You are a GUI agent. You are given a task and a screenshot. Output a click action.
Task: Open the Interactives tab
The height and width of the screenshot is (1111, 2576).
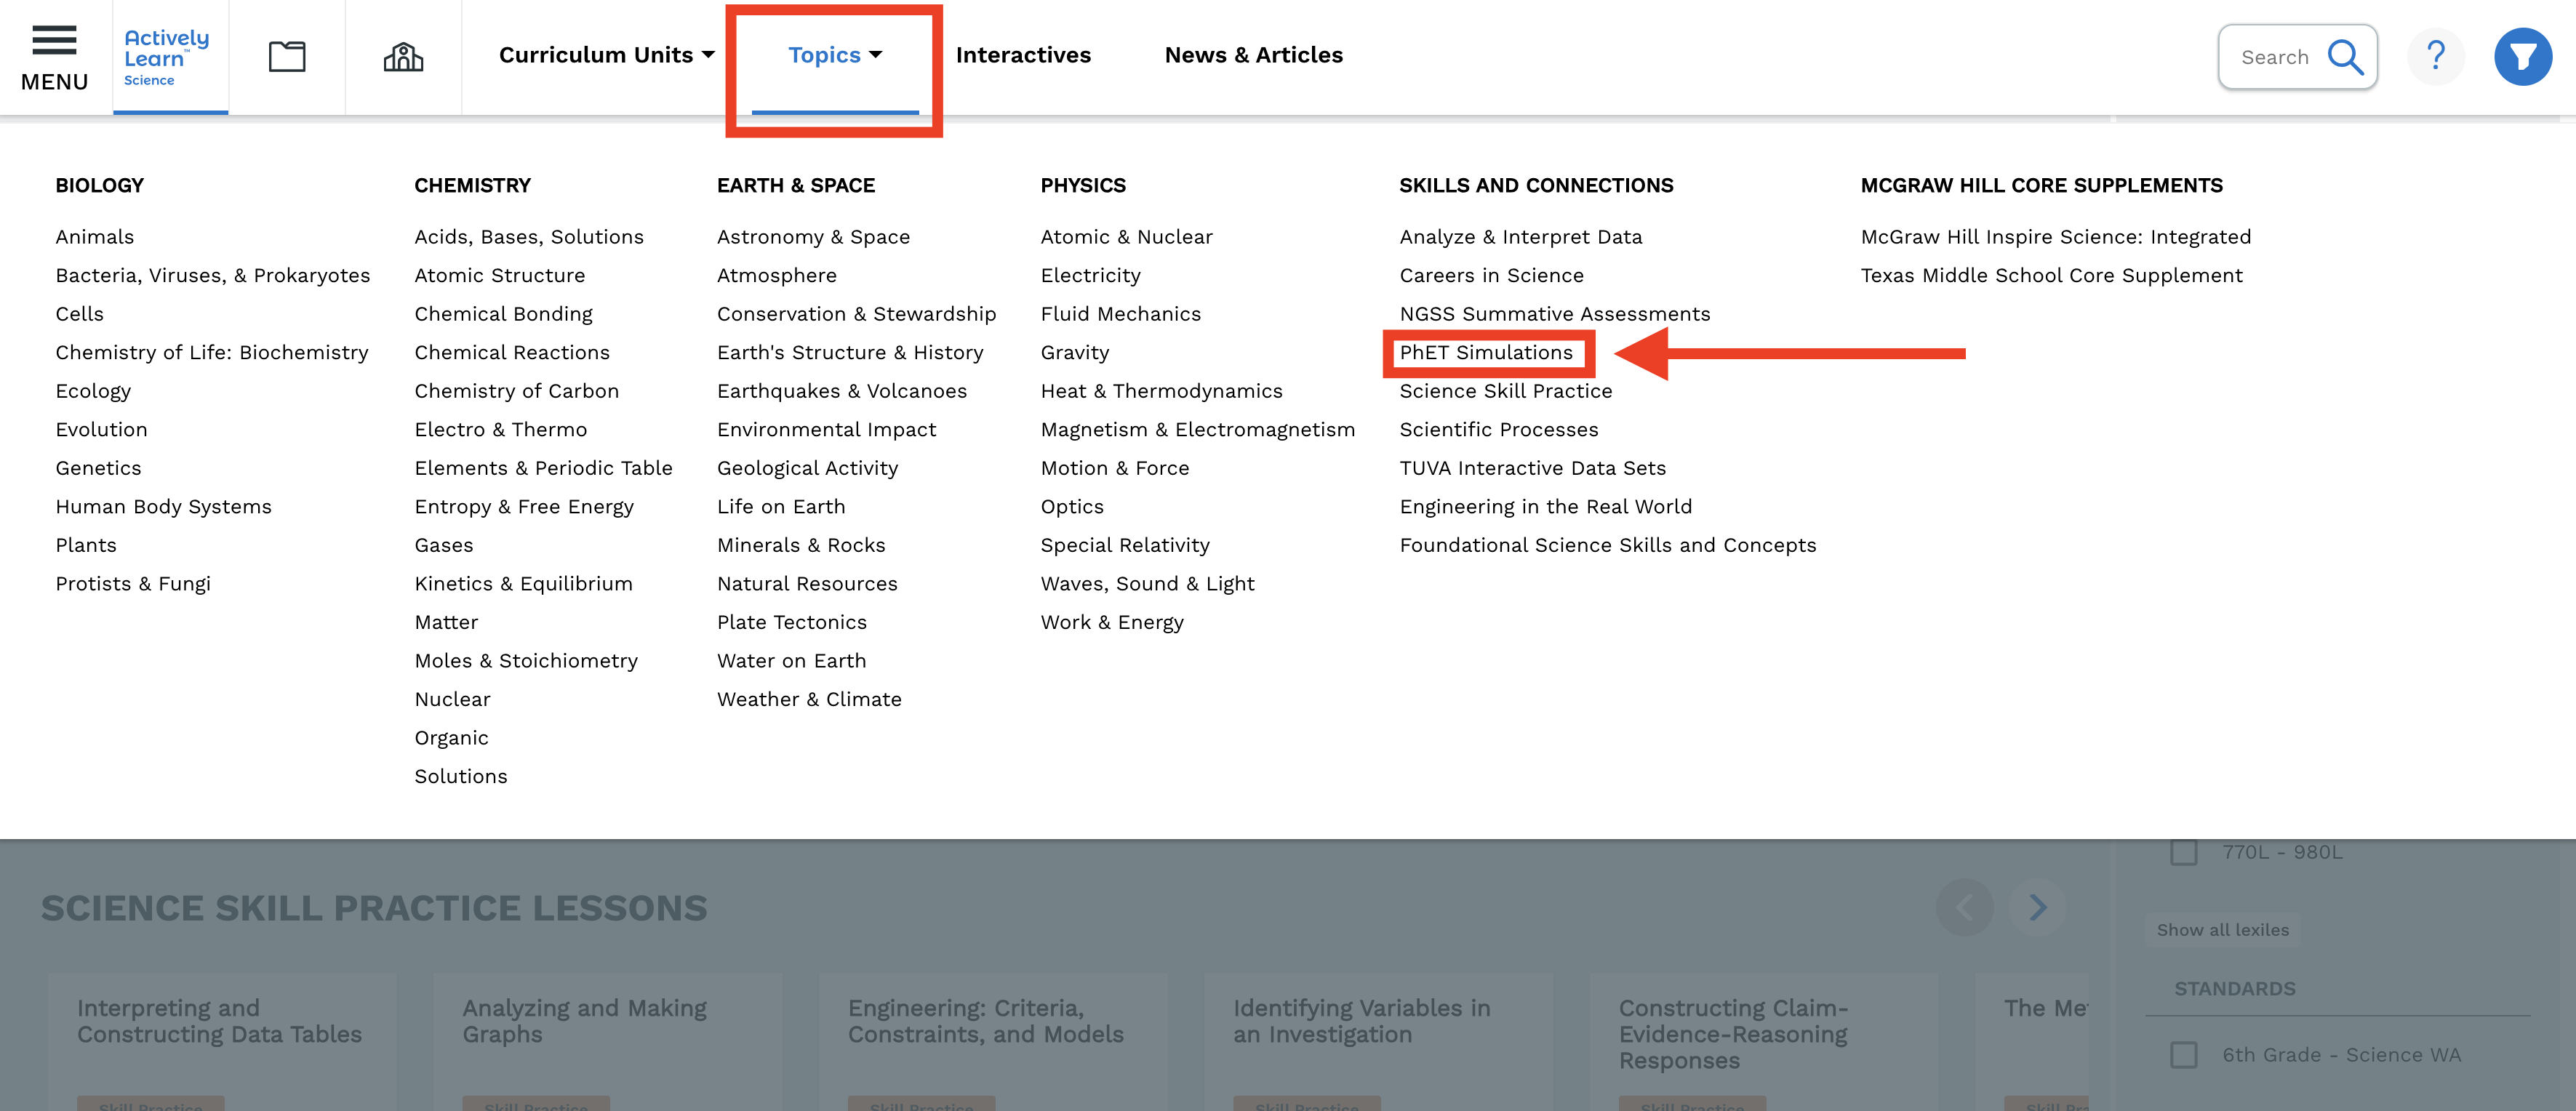tap(1023, 55)
